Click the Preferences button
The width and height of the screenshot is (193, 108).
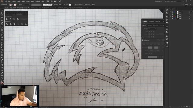coord(87,5)
